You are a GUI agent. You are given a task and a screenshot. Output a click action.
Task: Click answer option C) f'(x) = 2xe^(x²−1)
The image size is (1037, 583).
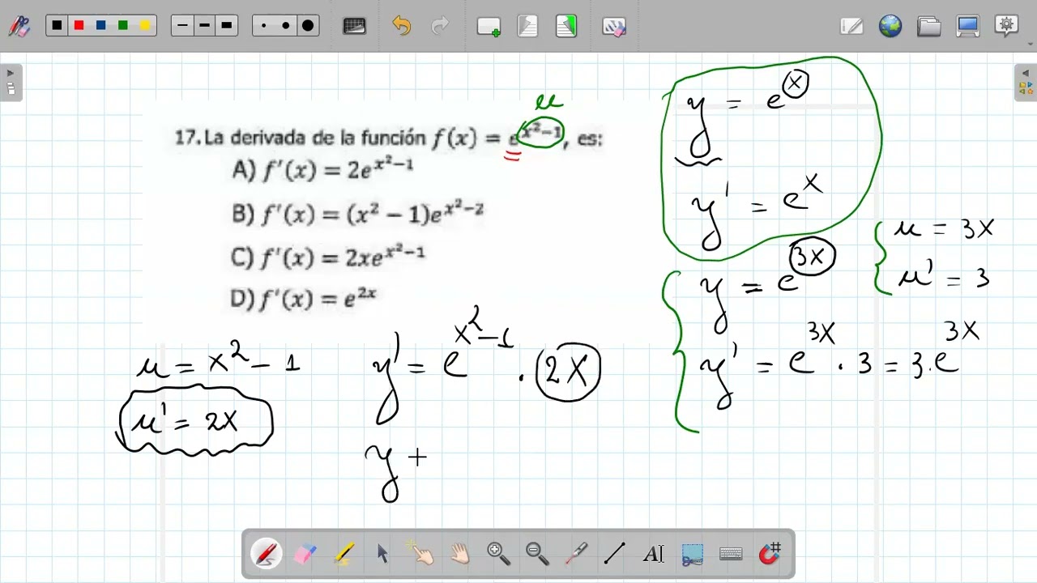tap(327, 257)
